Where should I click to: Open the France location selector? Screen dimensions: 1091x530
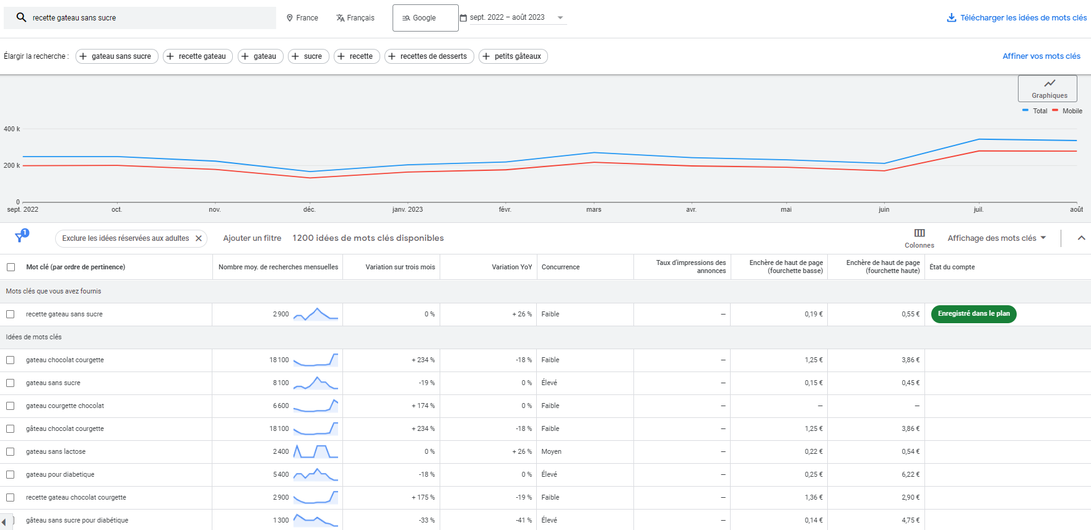302,18
